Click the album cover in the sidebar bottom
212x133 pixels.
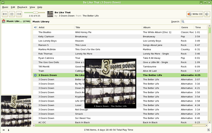coord(16,111)
